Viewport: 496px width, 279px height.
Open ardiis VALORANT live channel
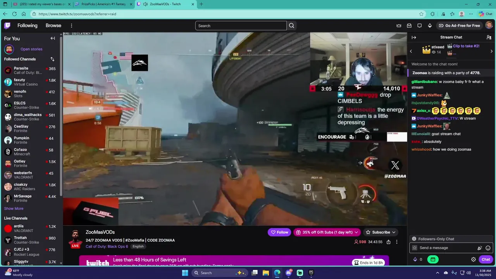[30, 228]
